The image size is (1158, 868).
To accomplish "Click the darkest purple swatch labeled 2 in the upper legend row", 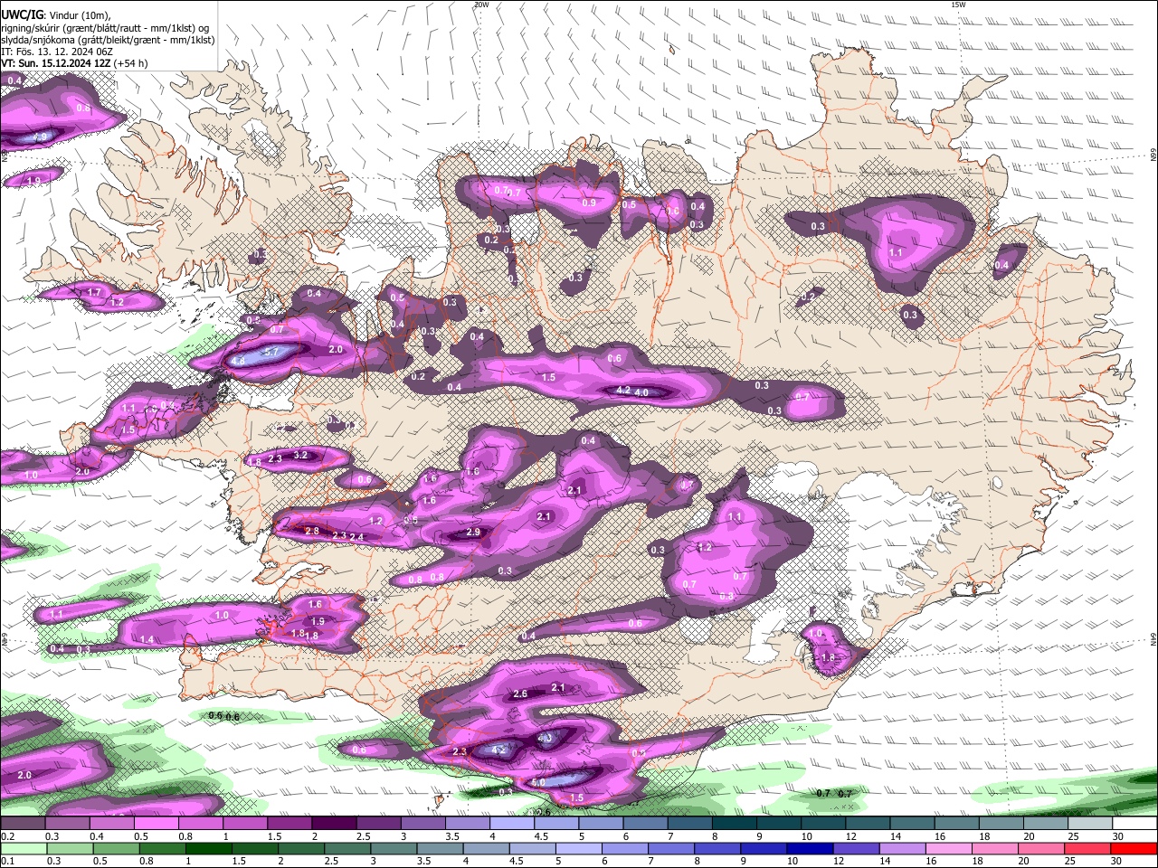I will (334, 824).
